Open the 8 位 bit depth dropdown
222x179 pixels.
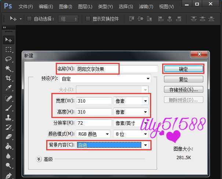point(131,134)
